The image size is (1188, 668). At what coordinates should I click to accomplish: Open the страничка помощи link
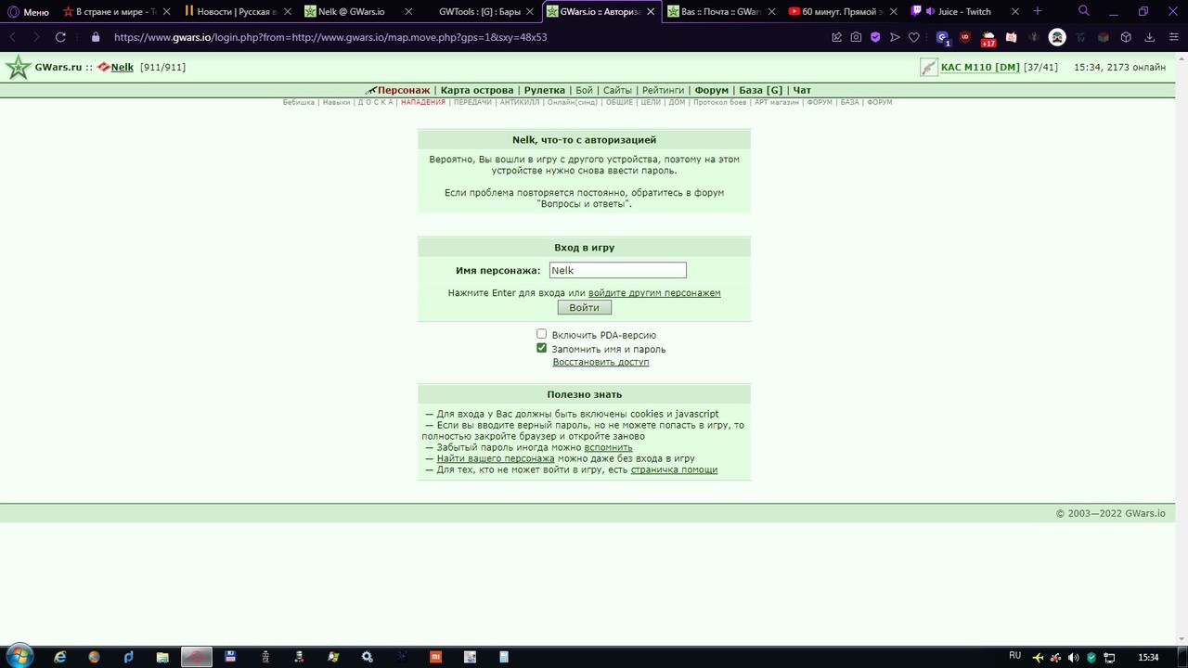point(674,469)
